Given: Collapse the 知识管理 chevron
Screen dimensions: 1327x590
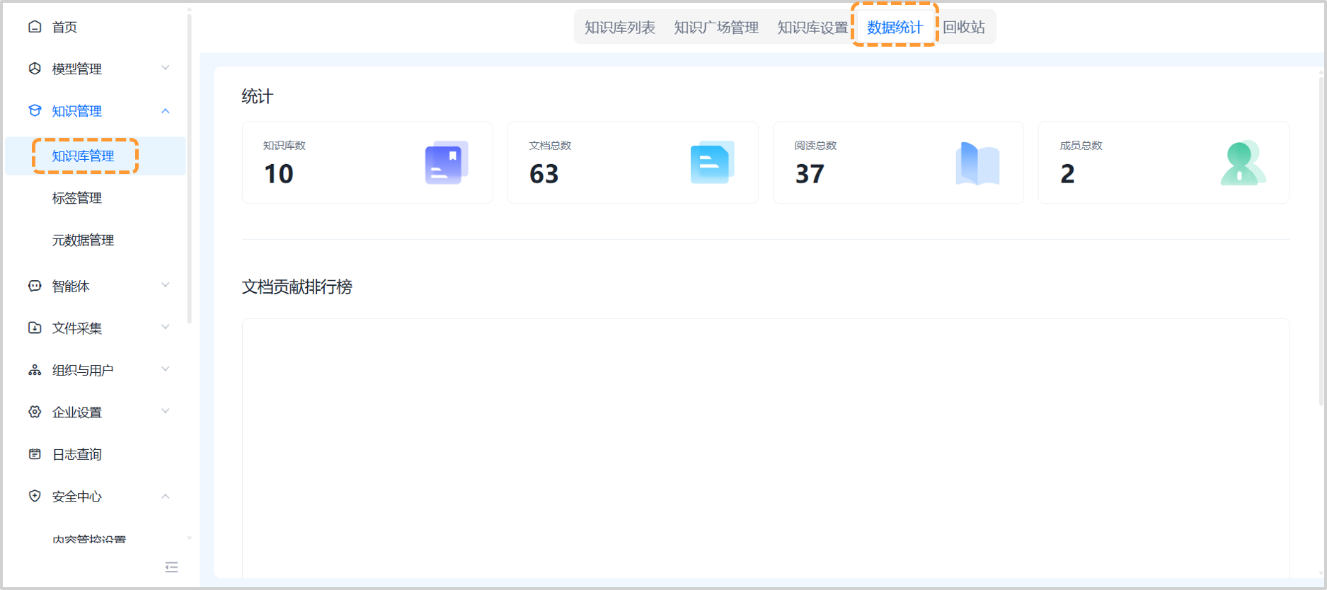Looking at the screenshot, I should tap(166, 111).
